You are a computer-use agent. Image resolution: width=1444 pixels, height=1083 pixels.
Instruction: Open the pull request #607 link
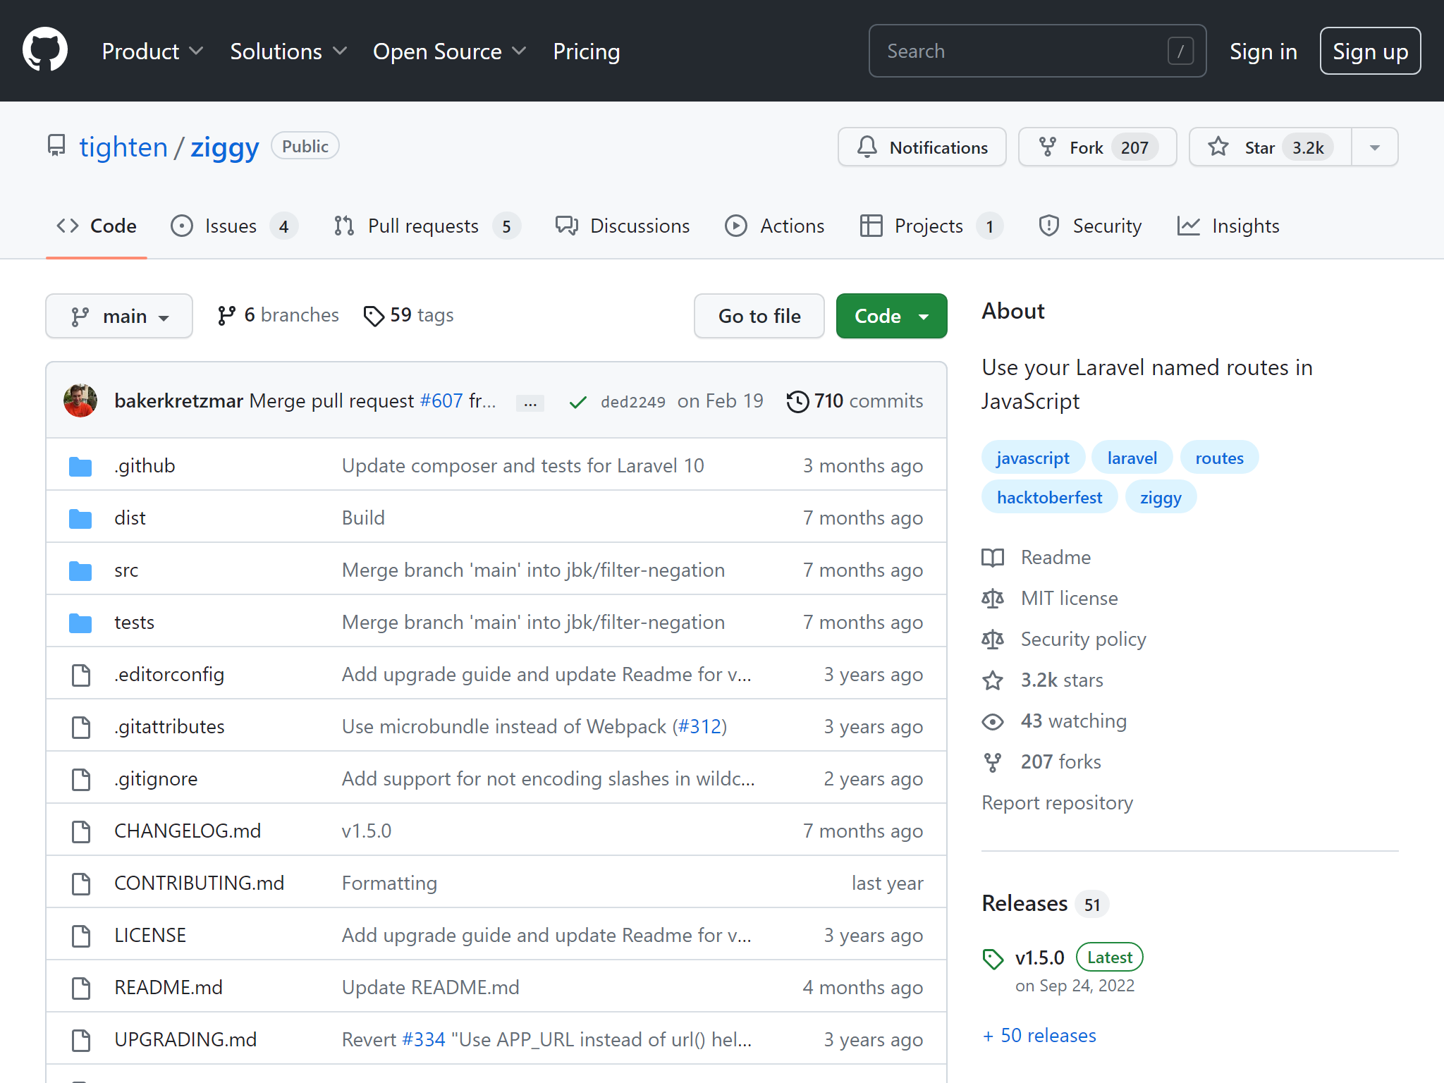tap(441, 401)
